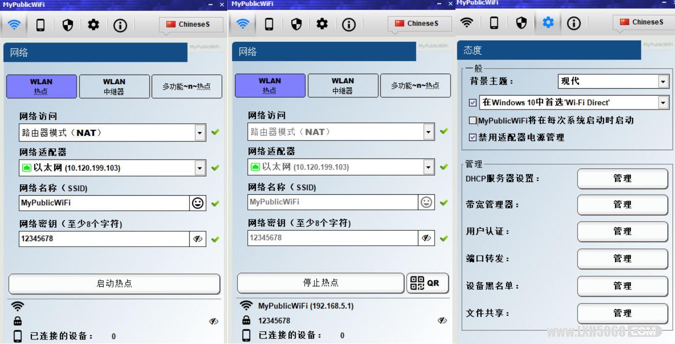Click SSID input field in middle window
This screenshot has height=344, width=675.
point(333,202)
